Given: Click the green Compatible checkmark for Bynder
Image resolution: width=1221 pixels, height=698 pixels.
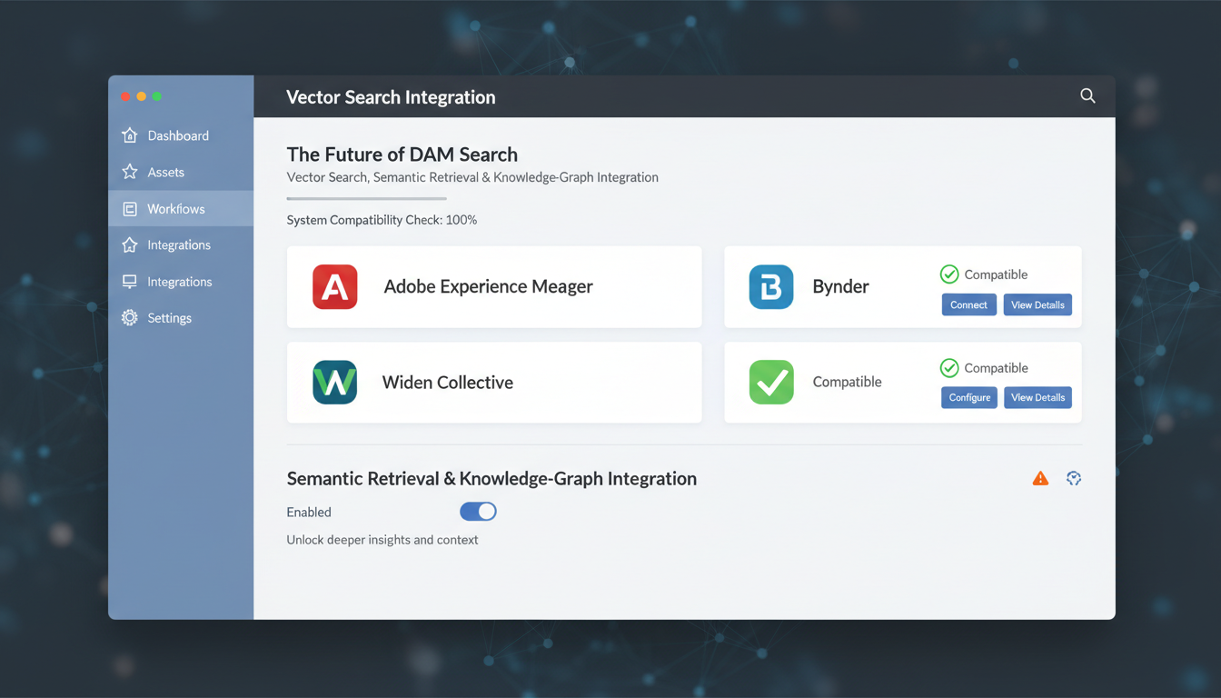Looking at the screenshot, I should coord(949,274).
